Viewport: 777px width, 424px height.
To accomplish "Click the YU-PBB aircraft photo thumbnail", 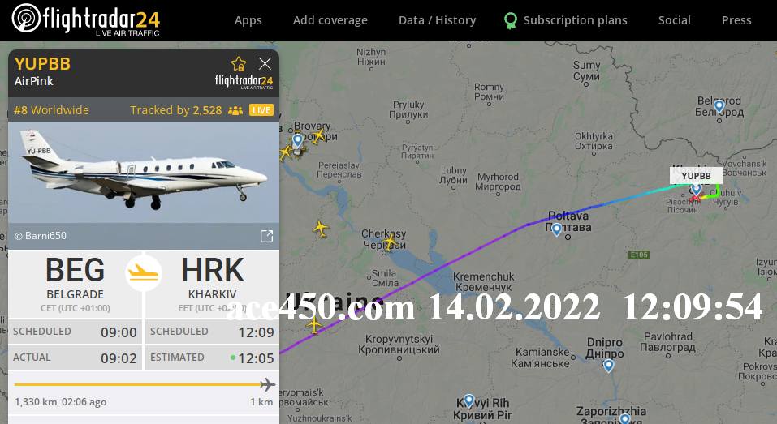I will click(144, 172).
